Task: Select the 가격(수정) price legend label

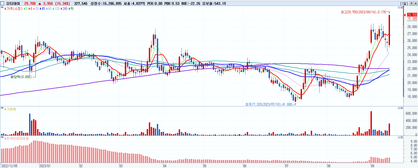Action: 15,9
